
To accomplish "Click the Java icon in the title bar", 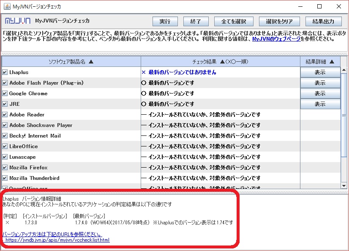I will [x=7, y=6].
